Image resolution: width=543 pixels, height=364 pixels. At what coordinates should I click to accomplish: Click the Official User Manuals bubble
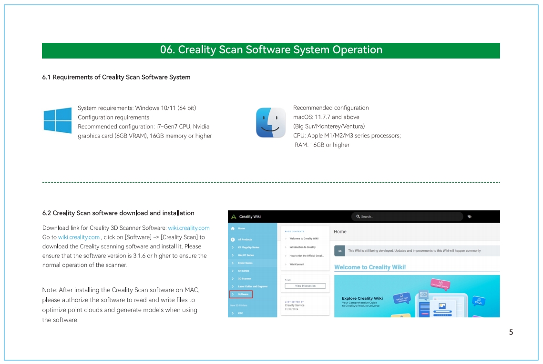tap(402, 298)
